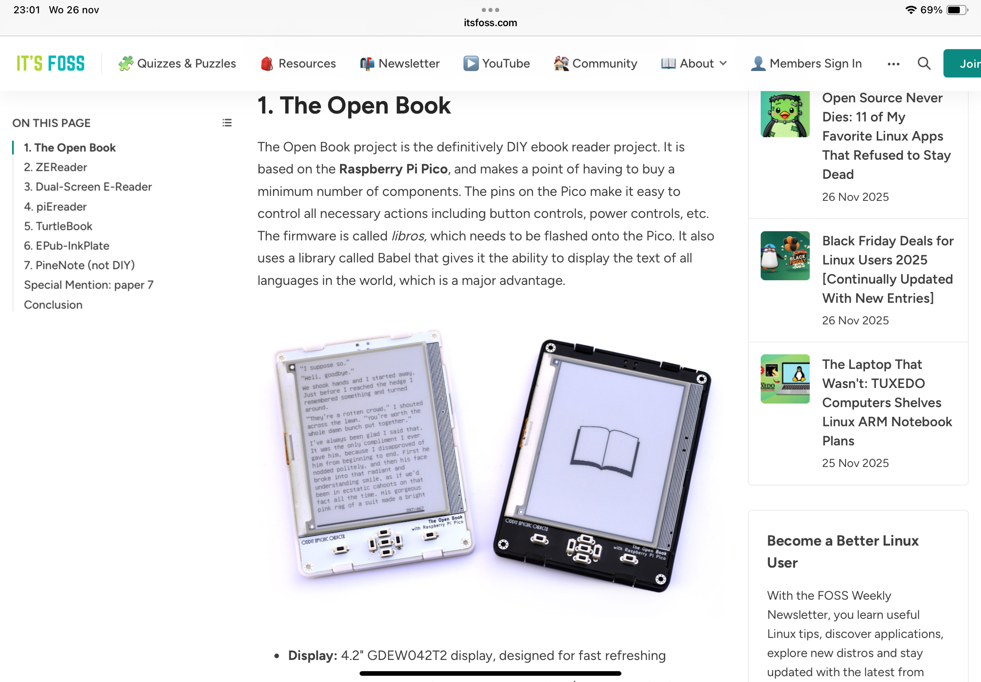Screen dimensions: 981x682
Task: Jump to the Conclusion section
Action: pyautogui.click(x=53, y=304)
